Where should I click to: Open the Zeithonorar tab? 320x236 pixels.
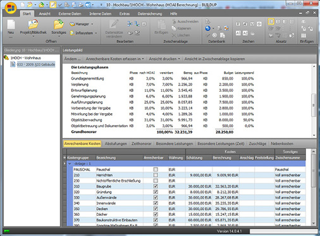click(x=141, y=144)
